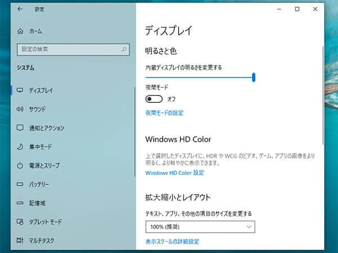This screenshot has height=253, width=338.
Task: Minimize the 設定 window
Action: (x=279, y=9)
